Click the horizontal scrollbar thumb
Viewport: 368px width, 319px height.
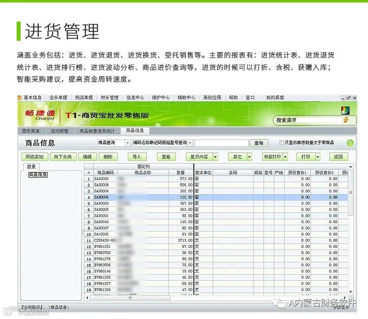tap(130, 297)
